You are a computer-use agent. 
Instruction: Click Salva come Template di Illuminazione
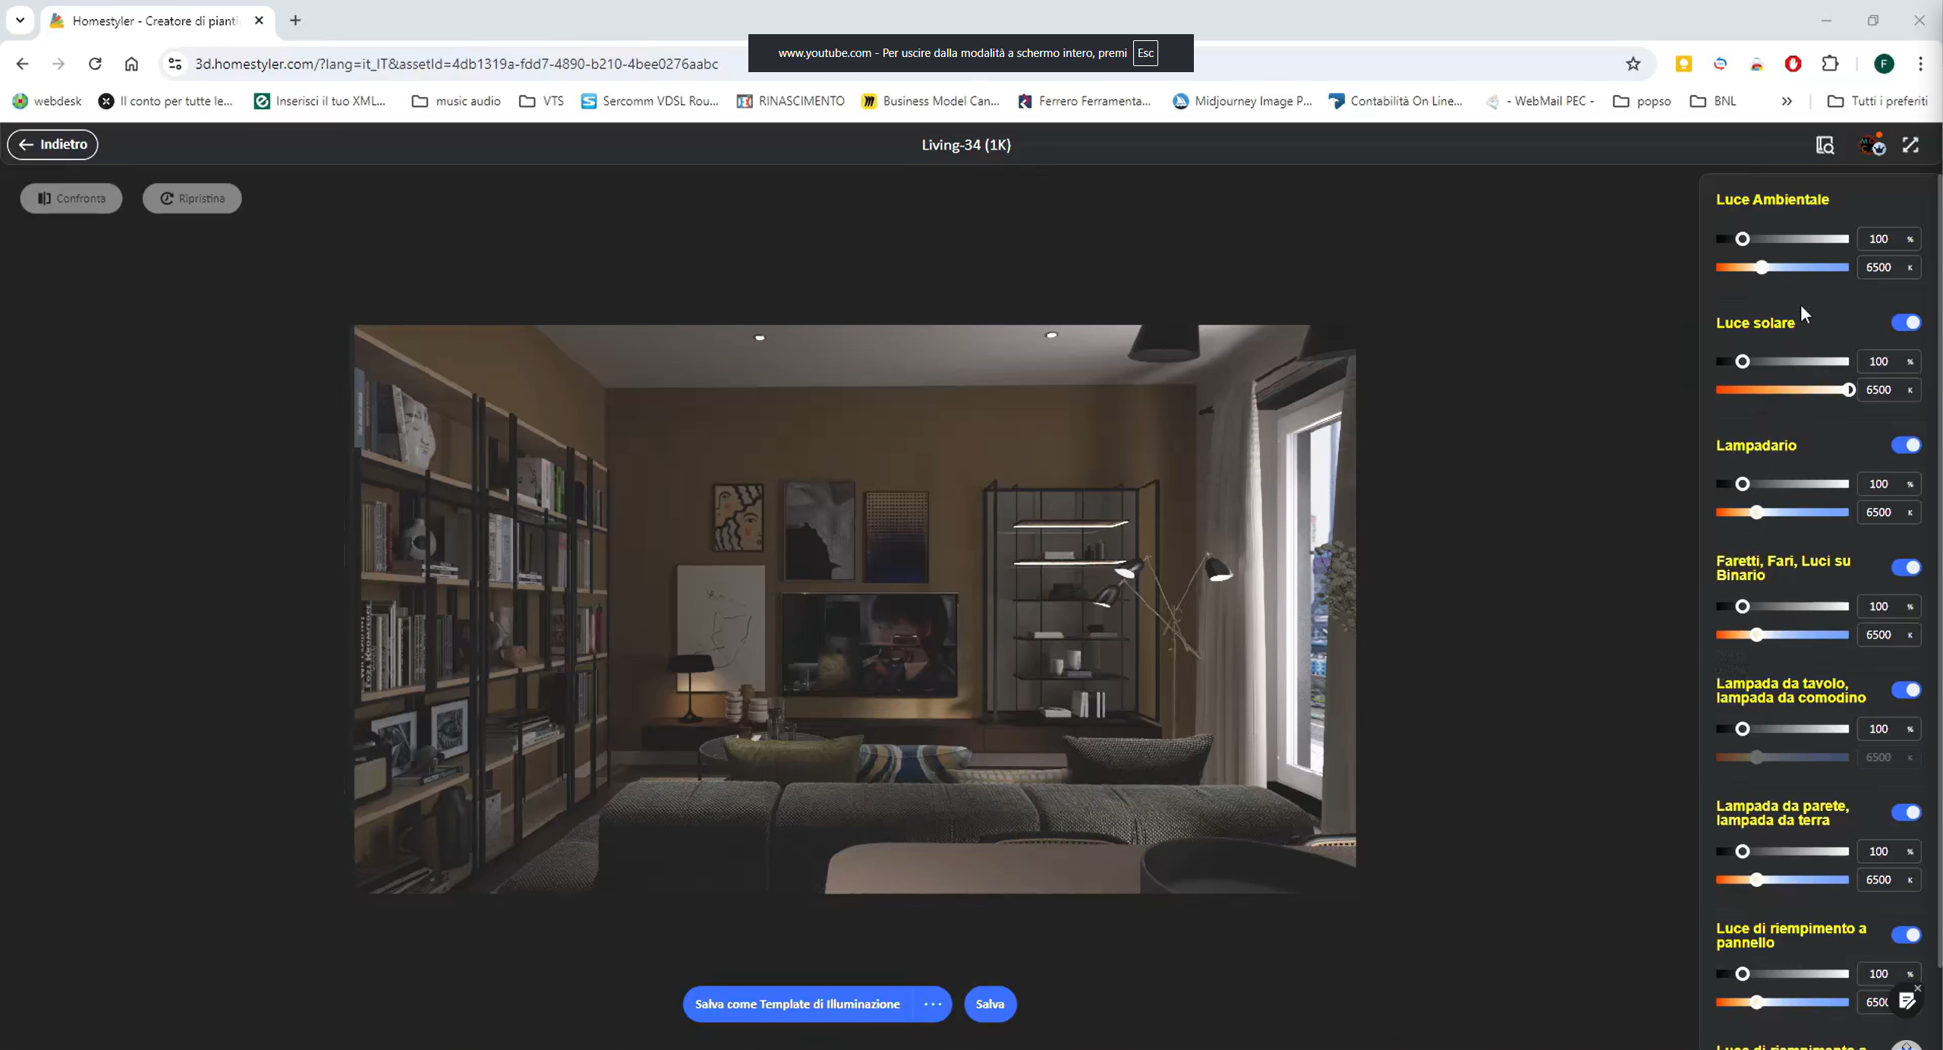click(x=797, y=1004)
